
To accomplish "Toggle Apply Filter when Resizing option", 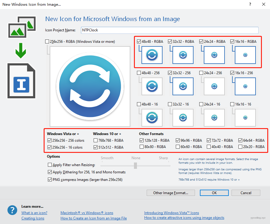I will pyautogui.click(x=50, y=165).
